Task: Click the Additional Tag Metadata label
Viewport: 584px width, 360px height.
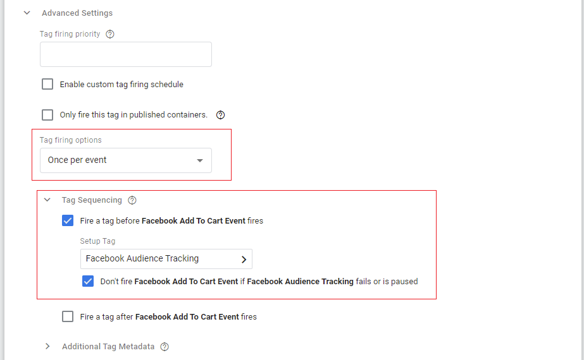Action: pos(108,347)
